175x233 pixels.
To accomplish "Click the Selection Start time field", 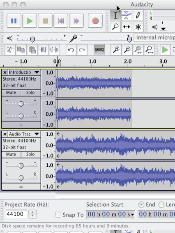I will pyautogui.click(x=111, y=214).
